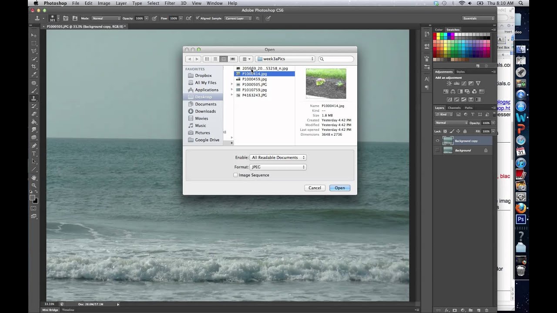The width and height of the screenshot is (557, 313).
Task: Go to Google Drive in sidebar
Action: 207,140
